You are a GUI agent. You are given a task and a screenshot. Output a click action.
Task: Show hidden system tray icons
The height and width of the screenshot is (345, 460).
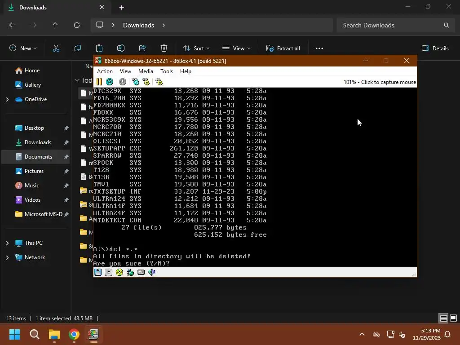pos(362,334)
